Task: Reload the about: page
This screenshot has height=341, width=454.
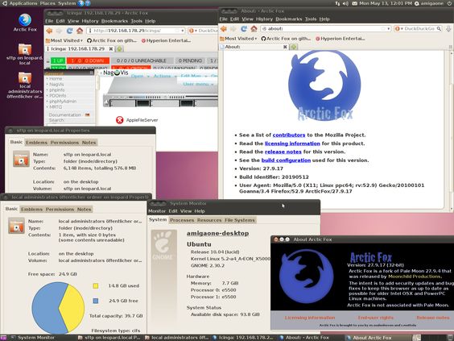Action: [x=244, y=29]
